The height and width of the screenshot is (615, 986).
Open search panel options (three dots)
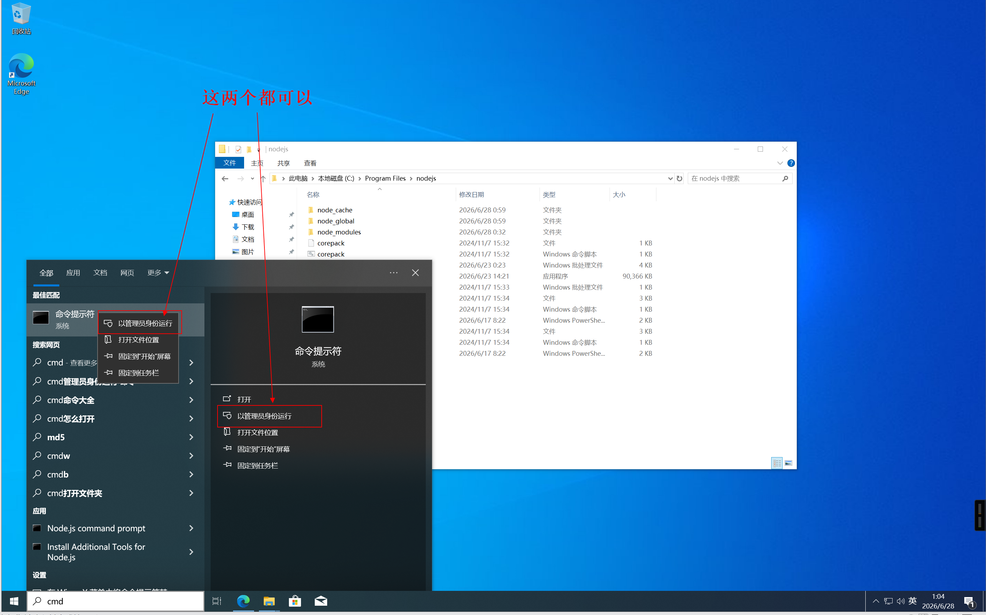pos(393,273)
